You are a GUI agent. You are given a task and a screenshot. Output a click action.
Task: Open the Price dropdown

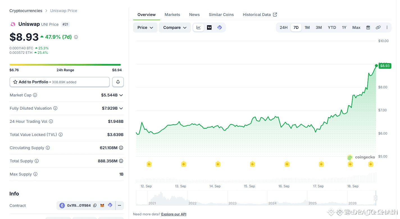145,27
